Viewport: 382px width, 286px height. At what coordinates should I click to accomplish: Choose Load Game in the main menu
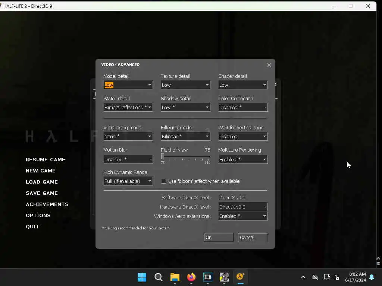coord(42,182)
